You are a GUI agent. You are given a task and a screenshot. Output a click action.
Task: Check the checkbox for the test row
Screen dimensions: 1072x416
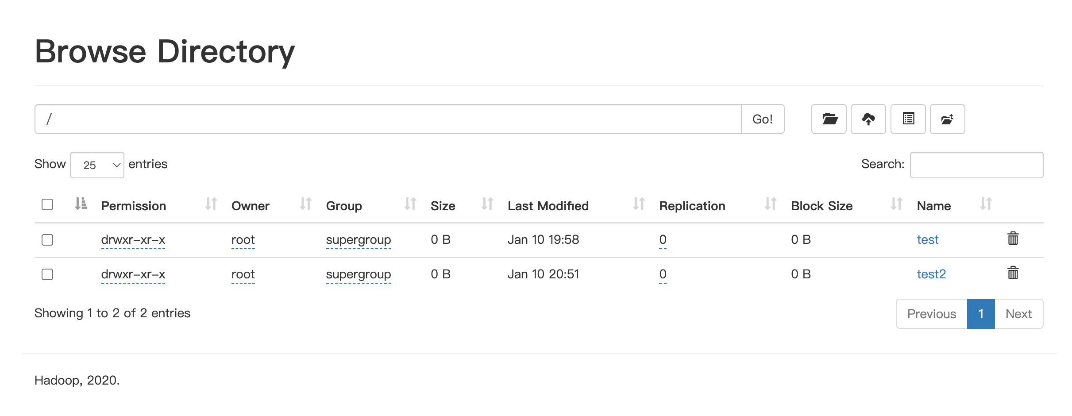point(47,240)
